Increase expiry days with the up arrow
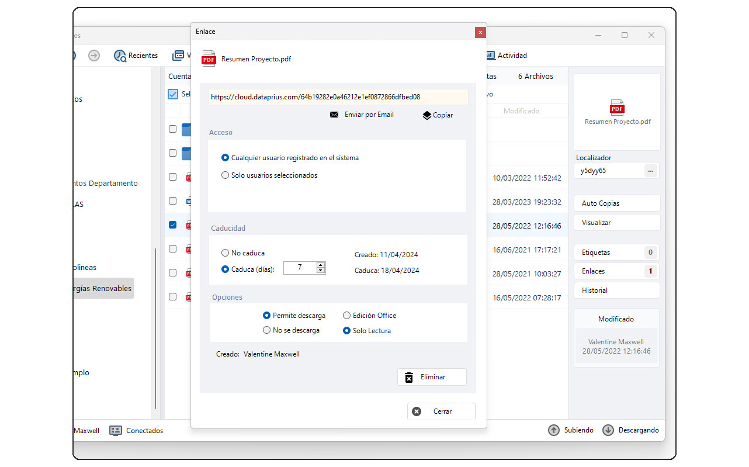The image size is (749, 467). click(320, 265)
